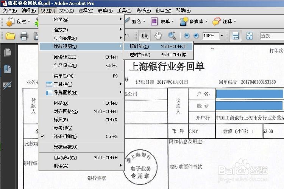Click the zoom out minus button
Image resolution: width=284 pixels, height=189 pixels.
[187, 36]
